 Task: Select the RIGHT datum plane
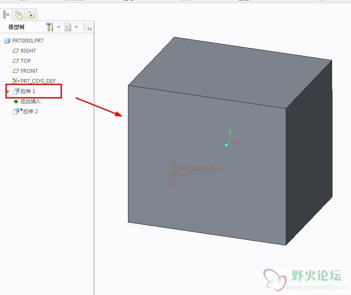28,51
